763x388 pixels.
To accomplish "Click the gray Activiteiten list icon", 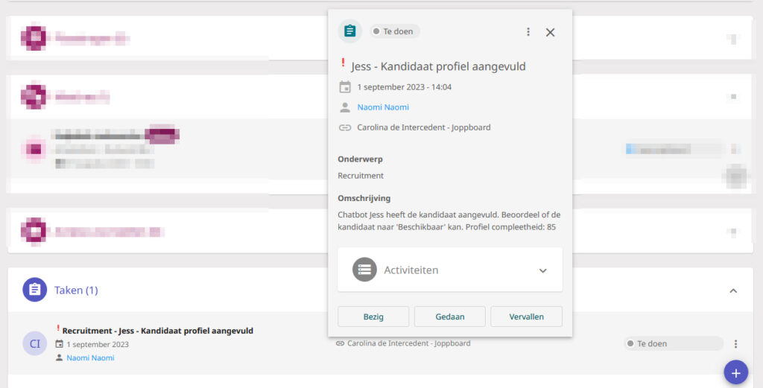I will pyautogui.click(x=364, y=270).
